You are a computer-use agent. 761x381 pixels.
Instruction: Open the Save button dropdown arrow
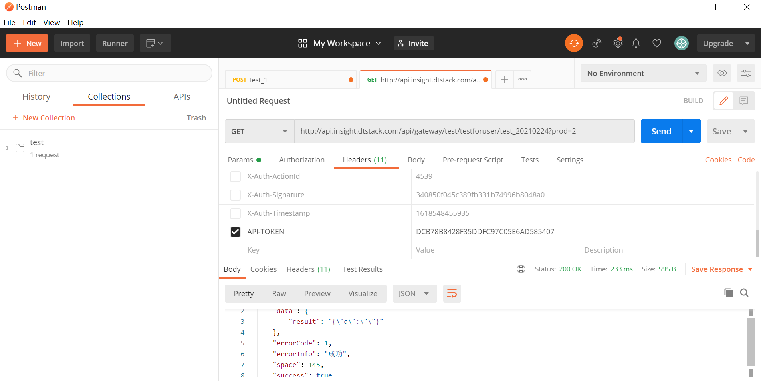pyautogui.click(x=746, y=131)
